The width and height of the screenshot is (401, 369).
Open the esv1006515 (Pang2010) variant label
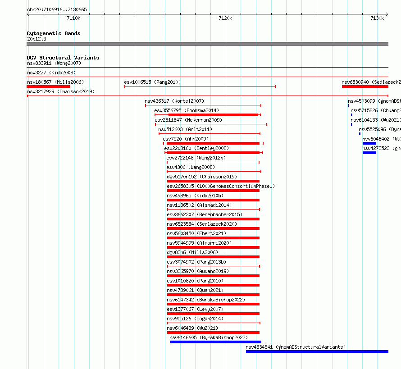pyautogui.click(x=152, y=82)
